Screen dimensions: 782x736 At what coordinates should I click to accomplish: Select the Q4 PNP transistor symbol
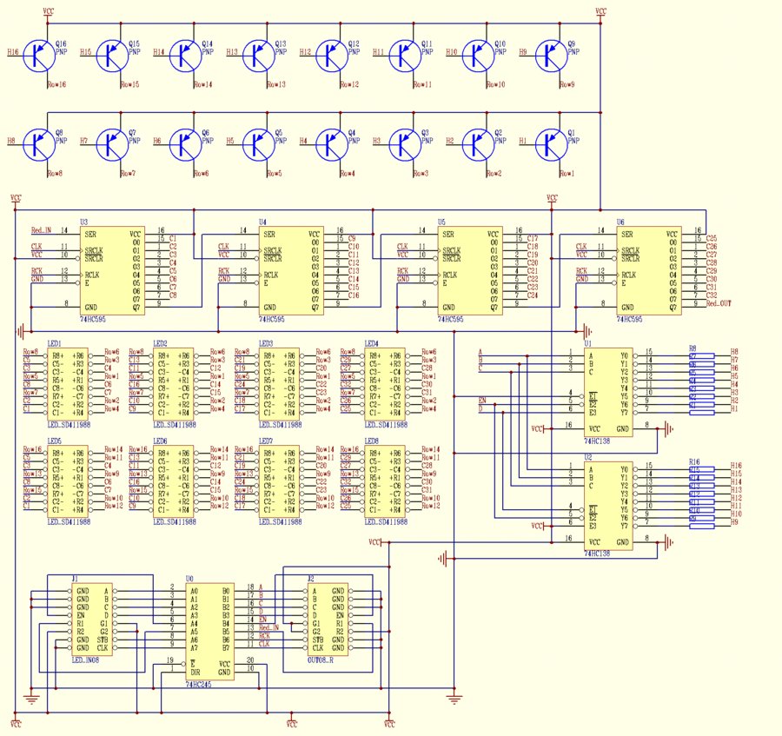pyautogui.click(x=330, y=143)
